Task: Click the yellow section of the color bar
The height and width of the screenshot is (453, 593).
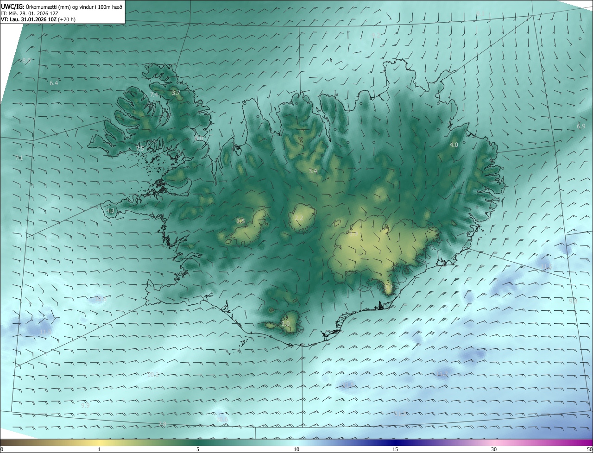Action: [99, 442]
